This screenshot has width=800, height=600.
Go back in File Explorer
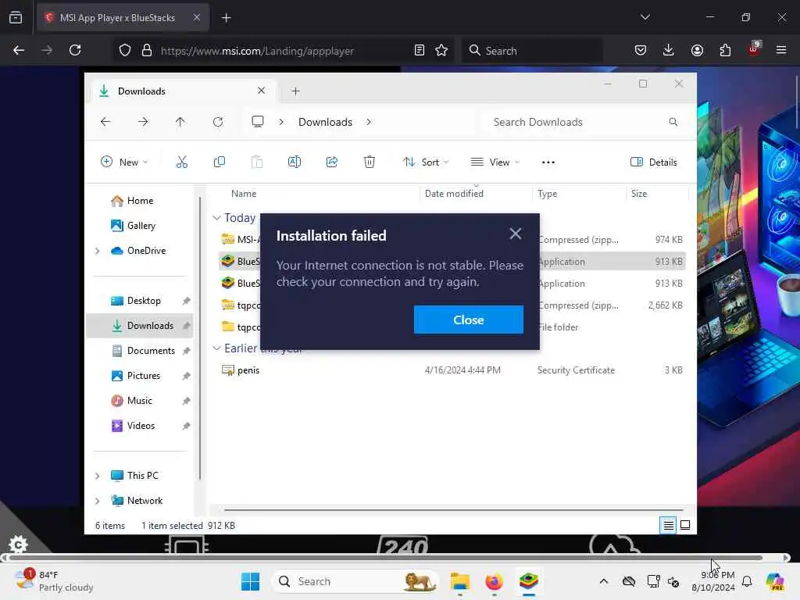coord(105,122)
